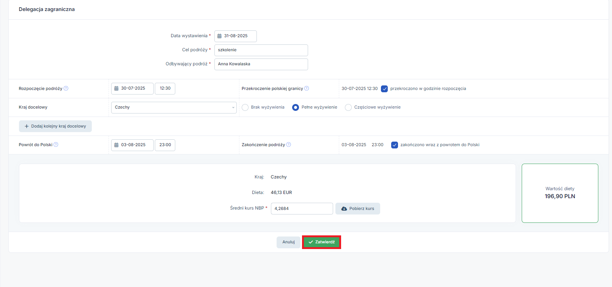Click calendar icon in the 03-08-2025 date field
The width and height of the screenshot is (612, 287).
116,145
